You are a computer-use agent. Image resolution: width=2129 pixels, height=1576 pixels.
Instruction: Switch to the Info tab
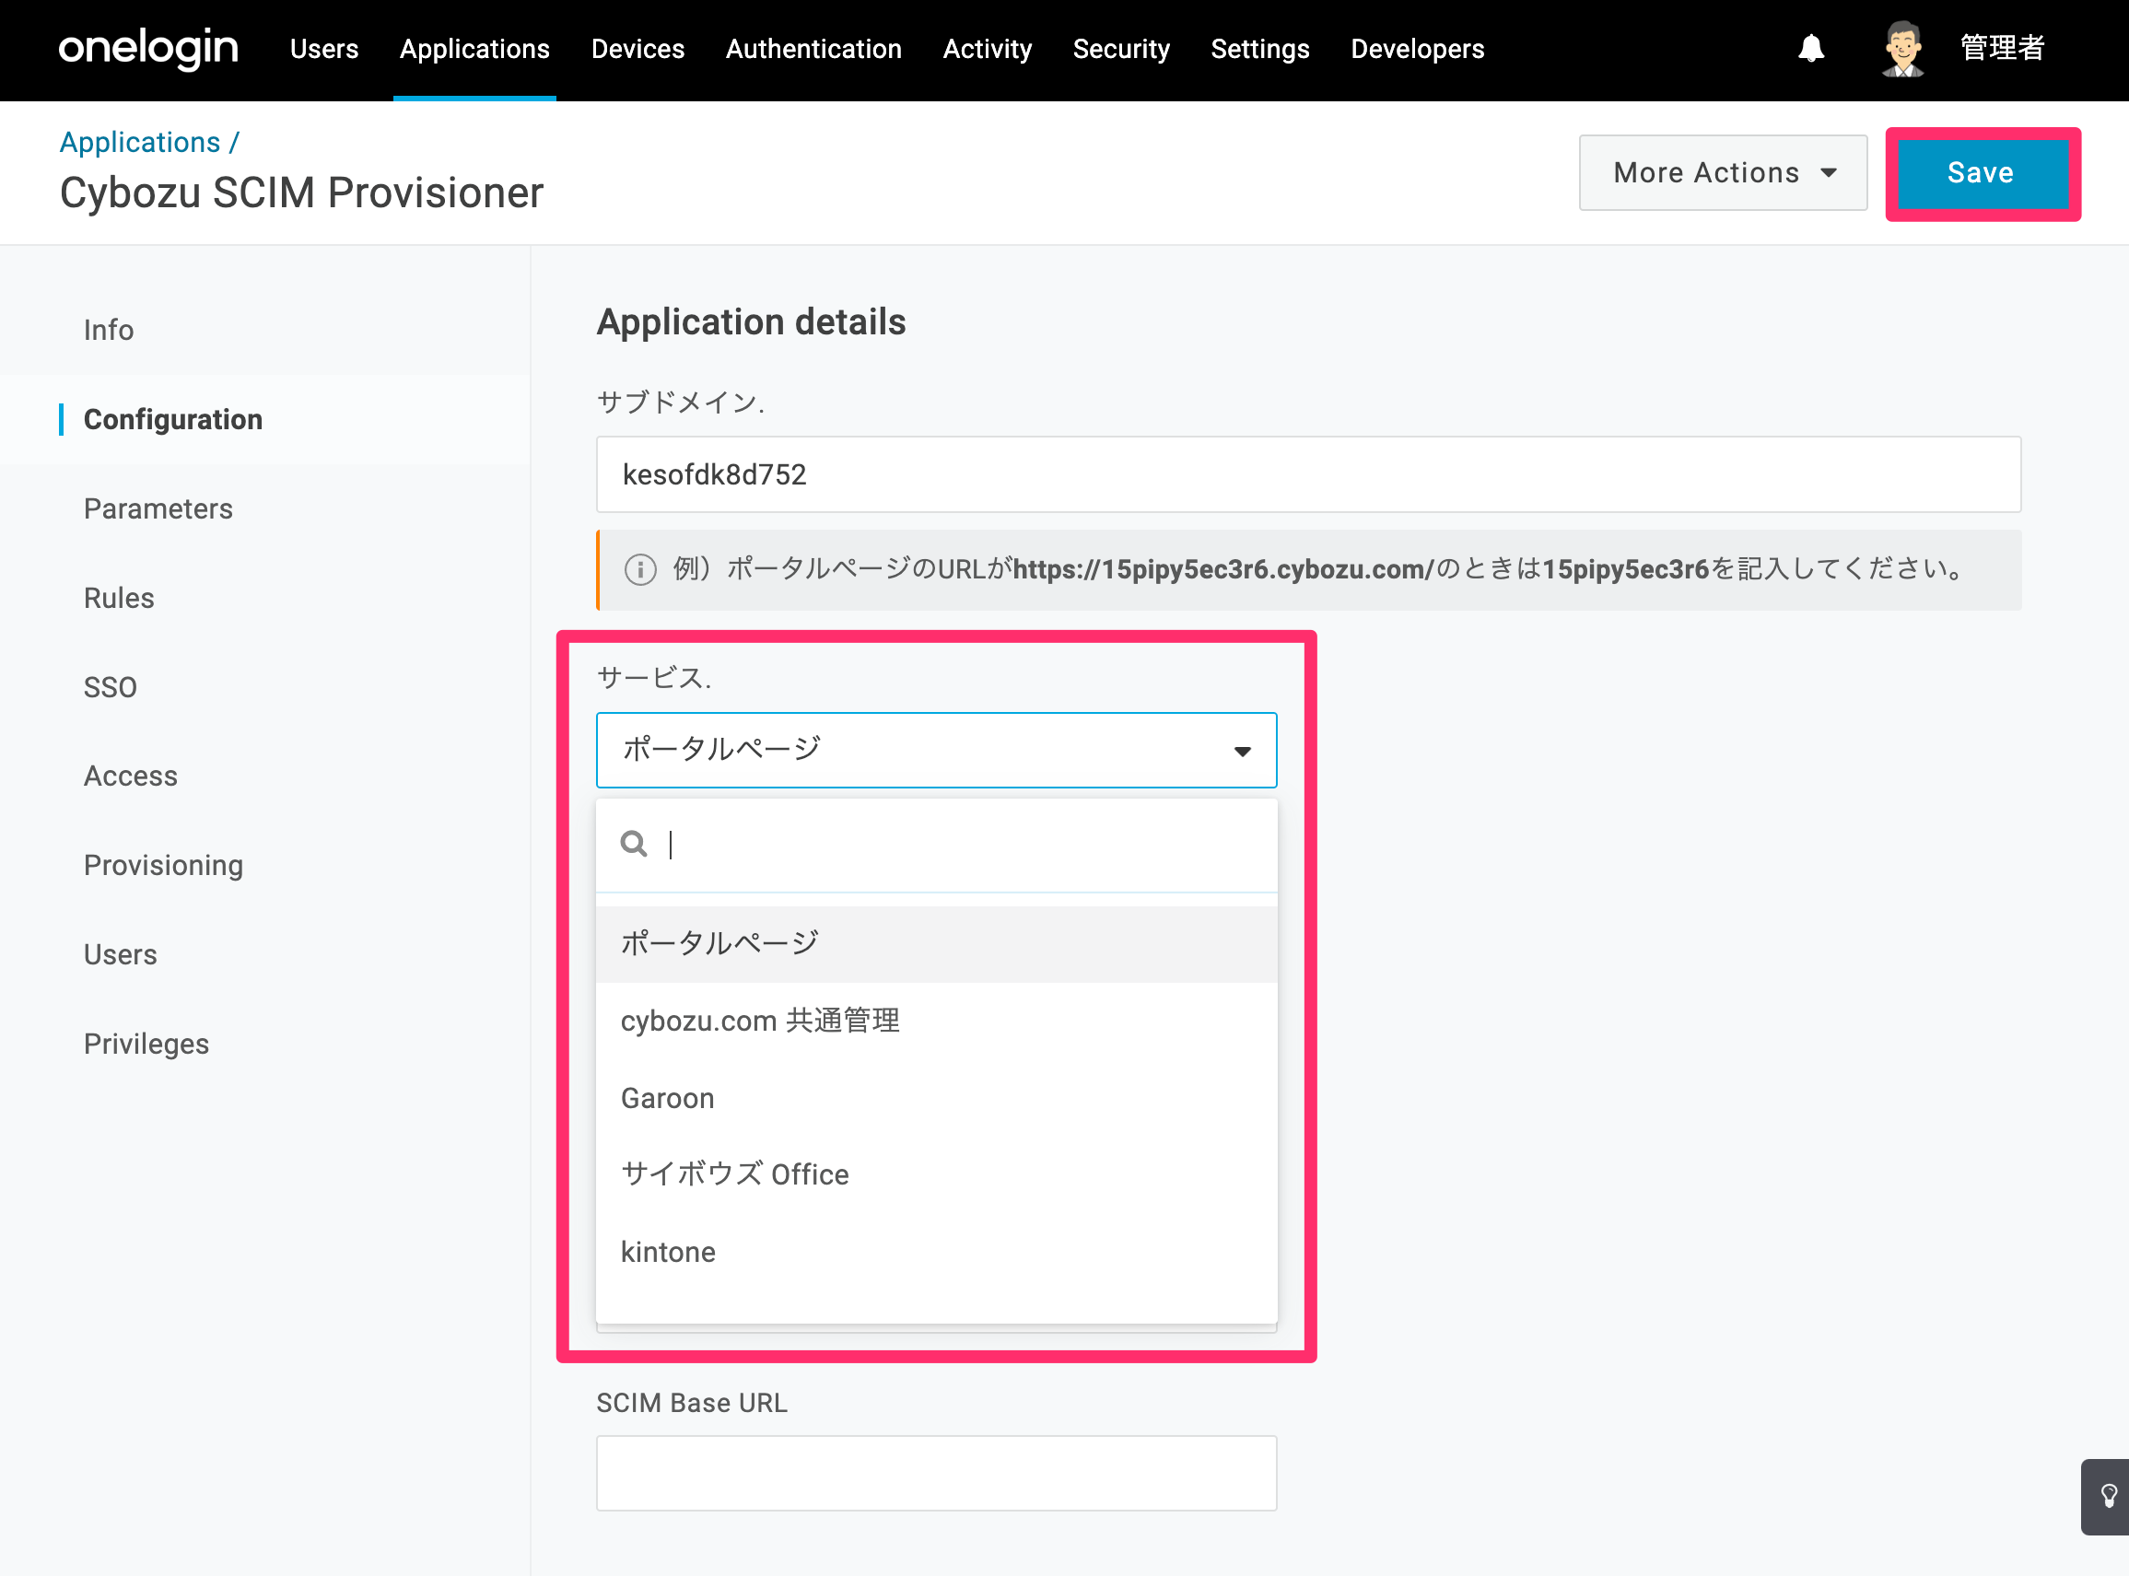(x=109, y=330)
